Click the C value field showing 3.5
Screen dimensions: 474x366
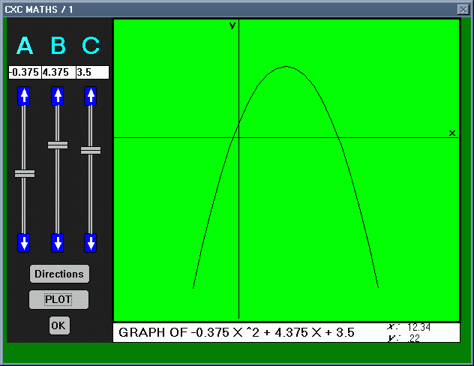point(92,72)
